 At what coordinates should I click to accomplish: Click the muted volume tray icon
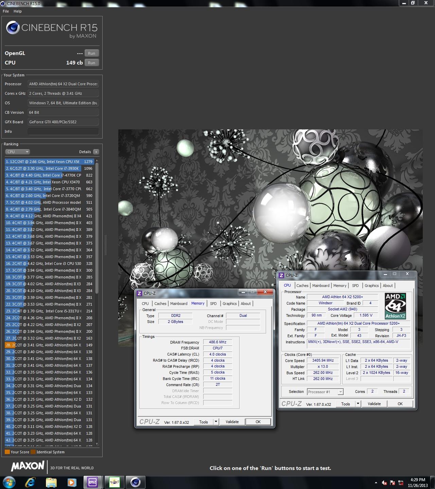tap(384, 483)
